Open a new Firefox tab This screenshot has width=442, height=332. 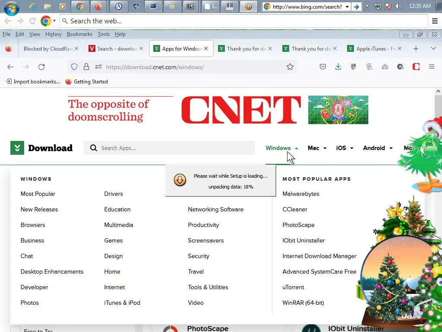416,49
